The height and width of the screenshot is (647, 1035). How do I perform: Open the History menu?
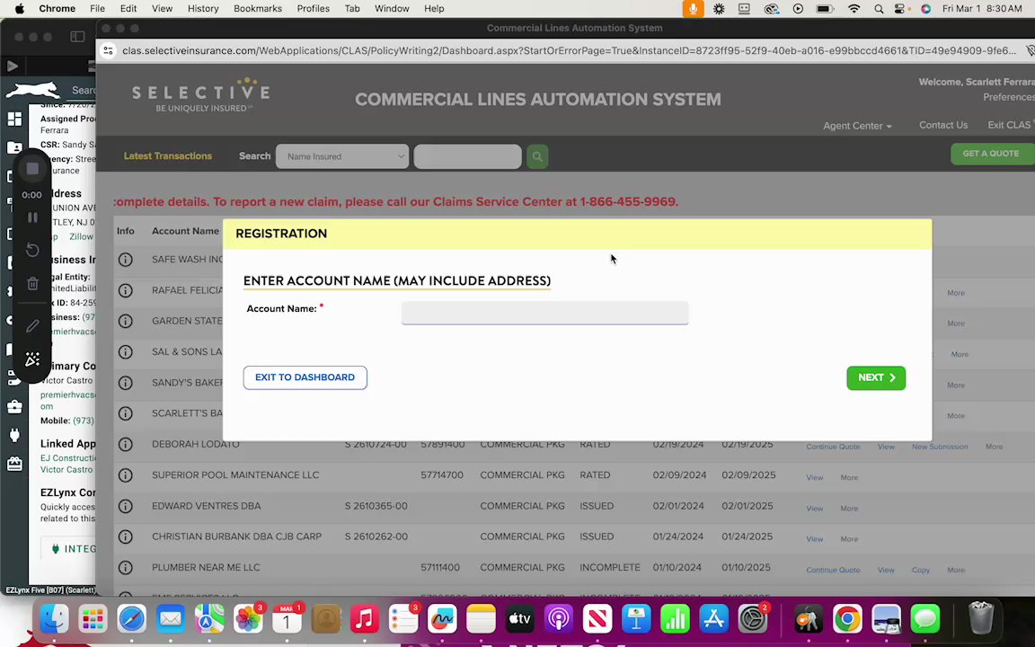[x=203, y=9]
